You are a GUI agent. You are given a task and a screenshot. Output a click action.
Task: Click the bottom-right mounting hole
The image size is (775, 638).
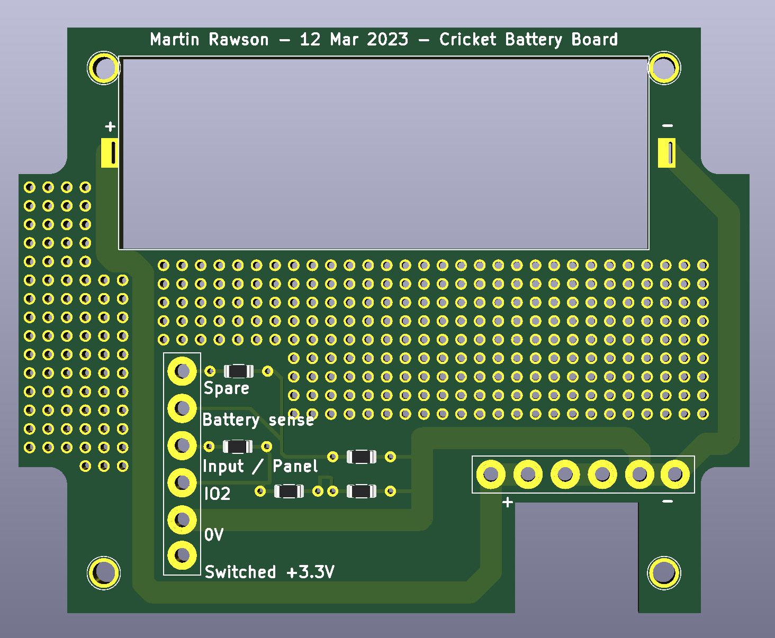click(x=664, y=573)
